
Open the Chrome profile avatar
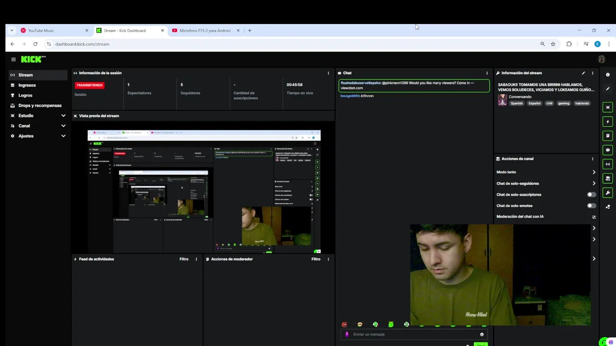(597, 44)
